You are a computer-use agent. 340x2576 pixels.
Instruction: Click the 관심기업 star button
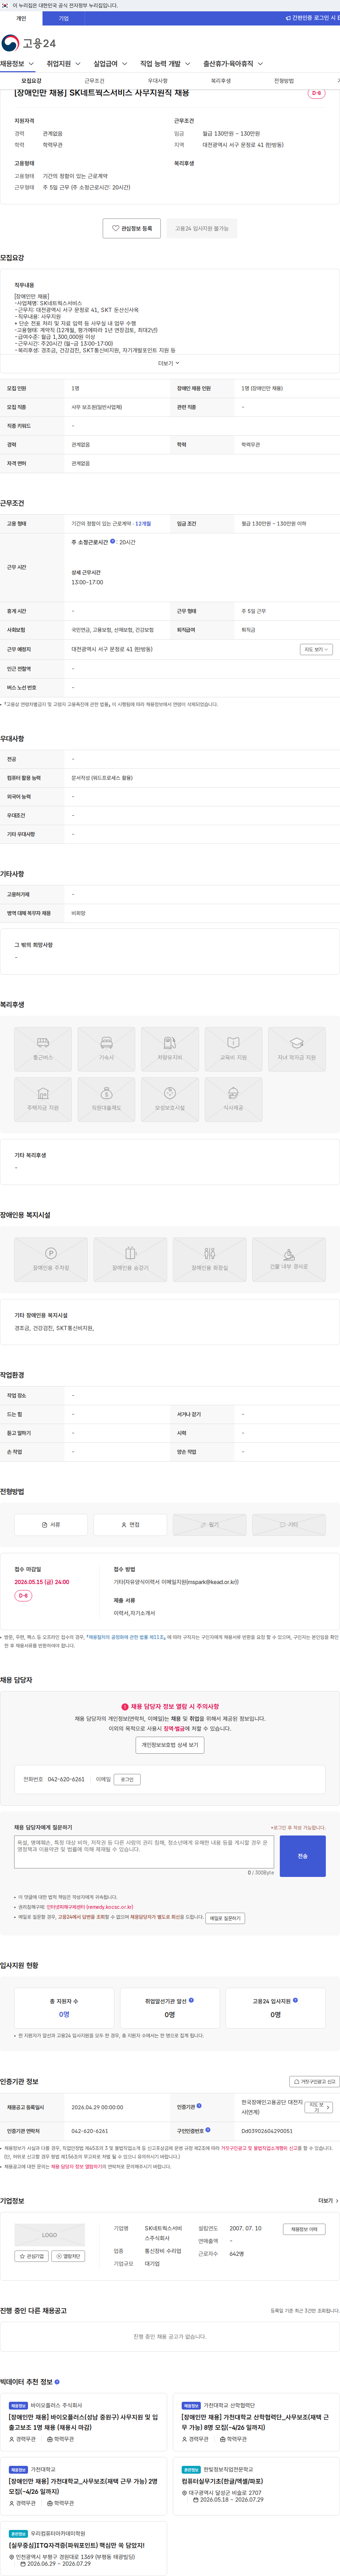(x=32, y=2256)
